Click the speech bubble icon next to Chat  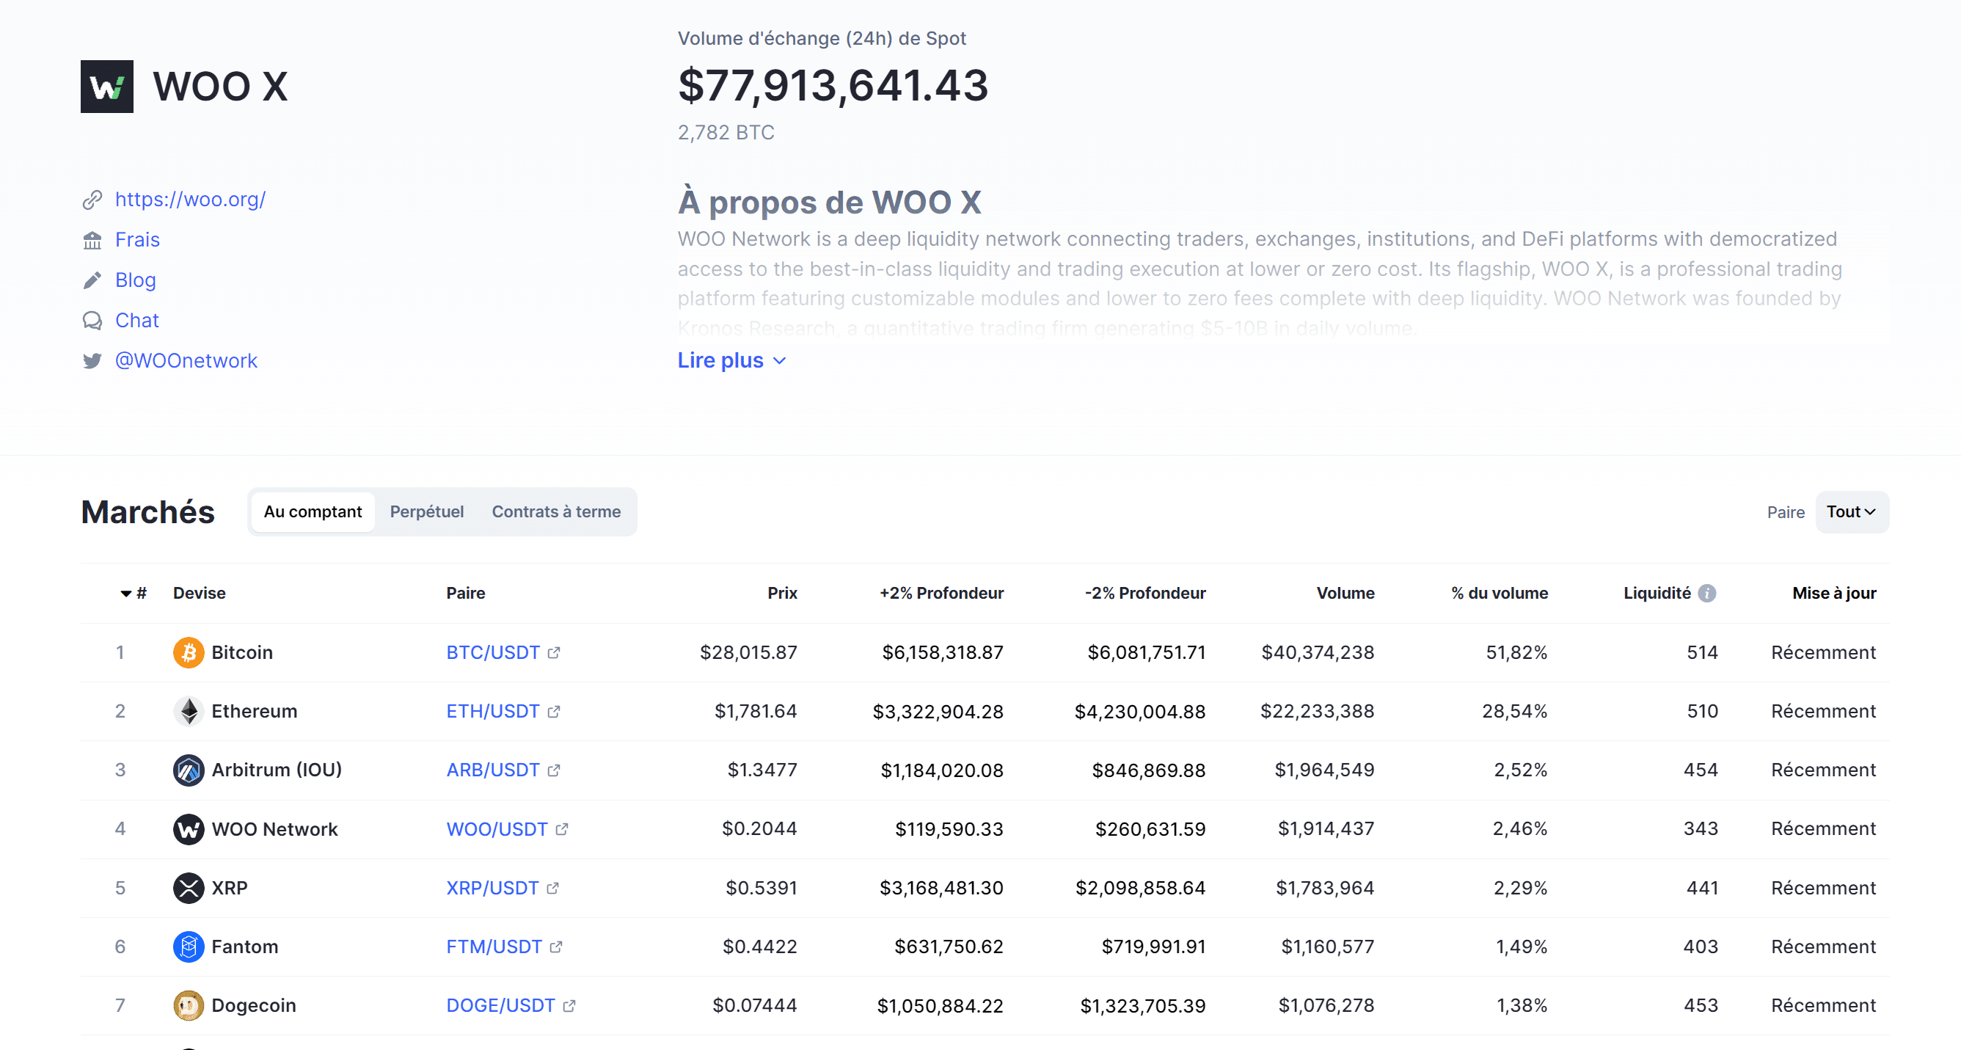point(92,321)
